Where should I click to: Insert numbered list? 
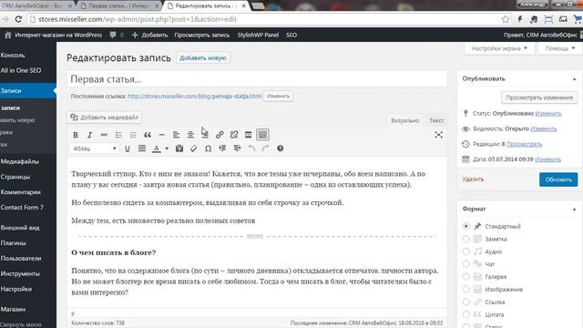tap(133, 135)
